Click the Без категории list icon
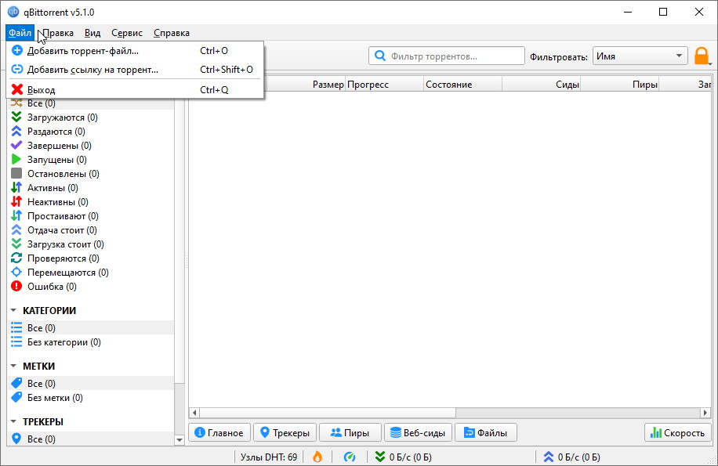Screen dimensions: 718x466 point(16,342)
